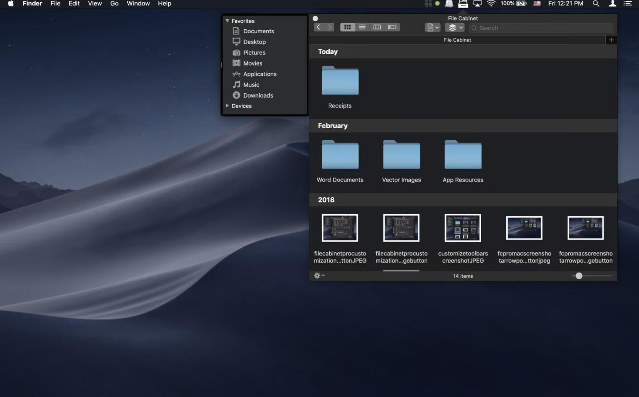Screen dimensions: 639x397
Task: Open the Edit menu
Action: 74,4
